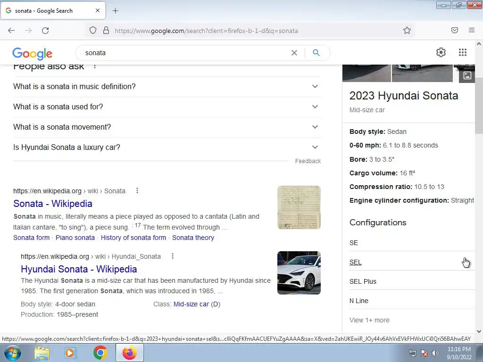Click into the Google search input field

point(185,53)
